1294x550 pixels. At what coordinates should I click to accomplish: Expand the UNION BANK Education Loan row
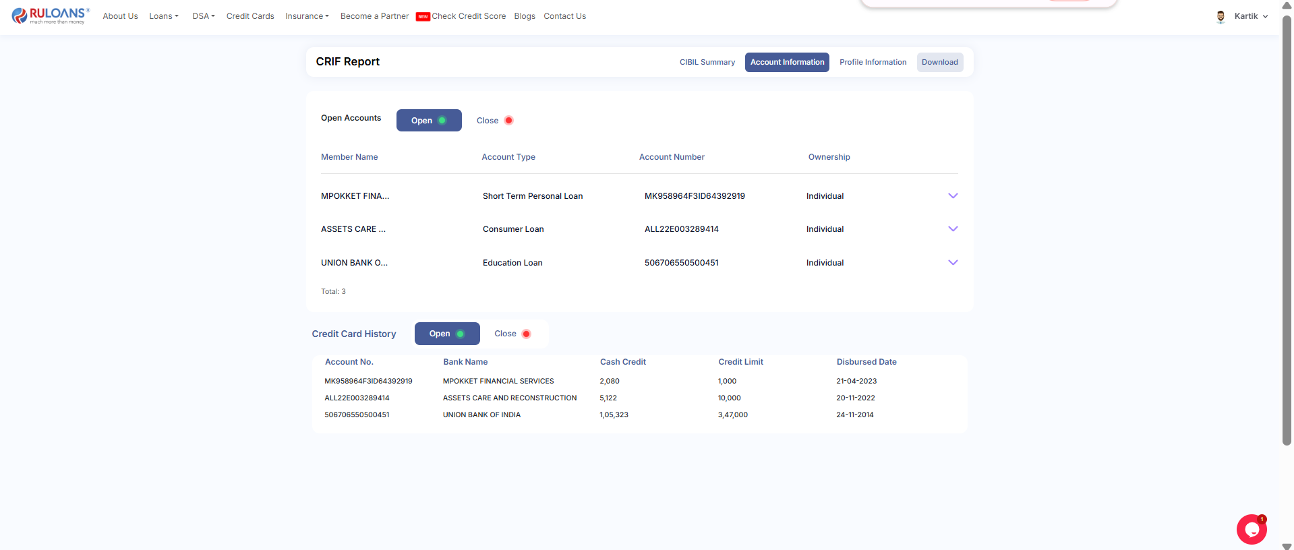pos(953,263)
